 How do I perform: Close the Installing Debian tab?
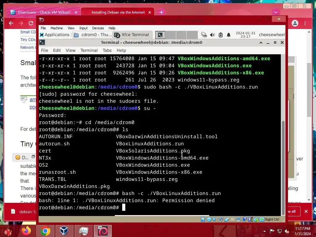150,12
